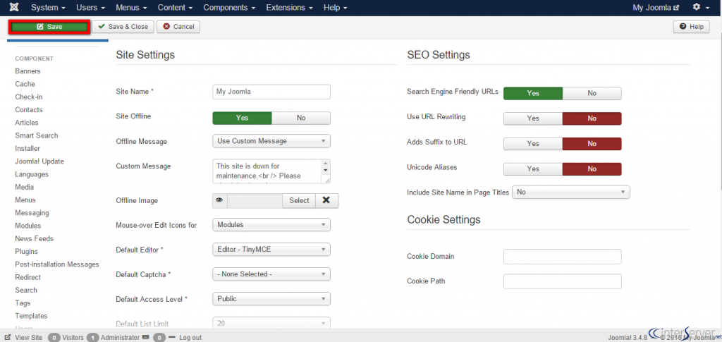Click View Site link
Image resolution: width=722 pixels, height=342 pixels.
click(x=28, y=337)
